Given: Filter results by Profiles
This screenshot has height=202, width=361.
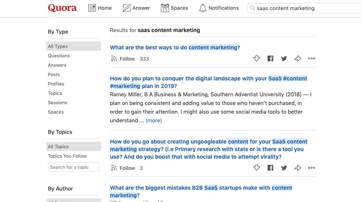Looking at the screenshot, I should (x=56, y=84).
